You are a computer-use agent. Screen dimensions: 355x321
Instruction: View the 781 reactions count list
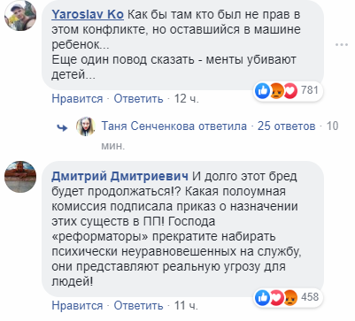click(x=310, y=90)
